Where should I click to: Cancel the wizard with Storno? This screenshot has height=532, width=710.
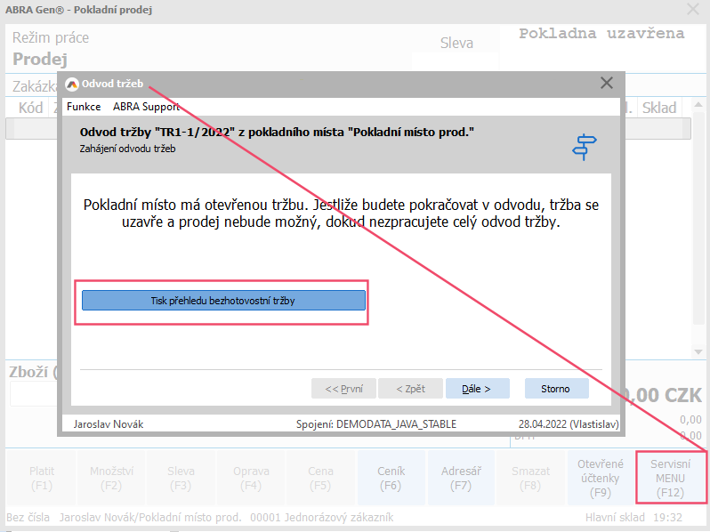pyautogui.click(x=555, y=389)
